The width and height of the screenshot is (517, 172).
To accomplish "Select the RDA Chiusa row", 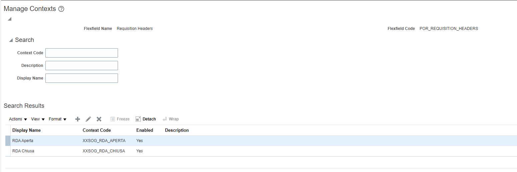I will [x=261, y=151].
